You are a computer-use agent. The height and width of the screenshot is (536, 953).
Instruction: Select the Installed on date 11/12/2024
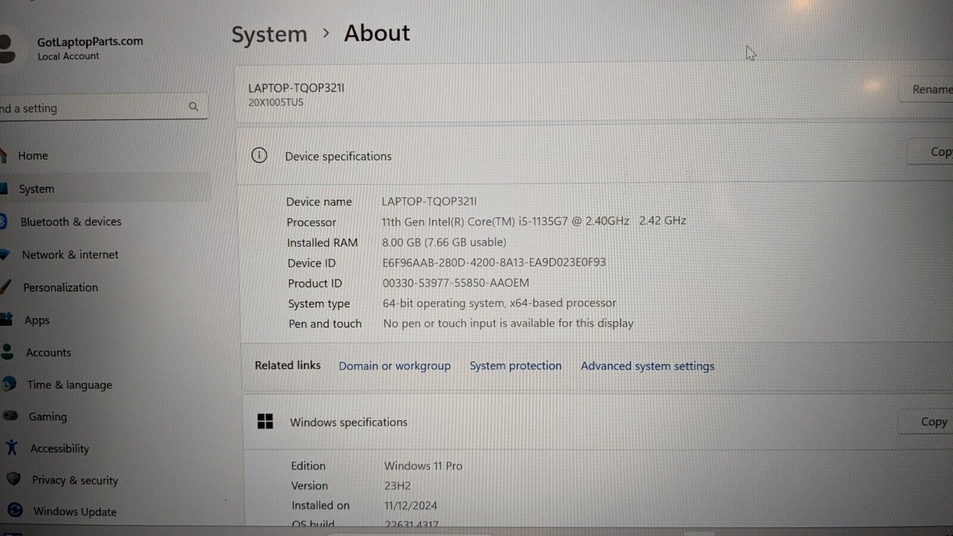[x=410, y=506]
